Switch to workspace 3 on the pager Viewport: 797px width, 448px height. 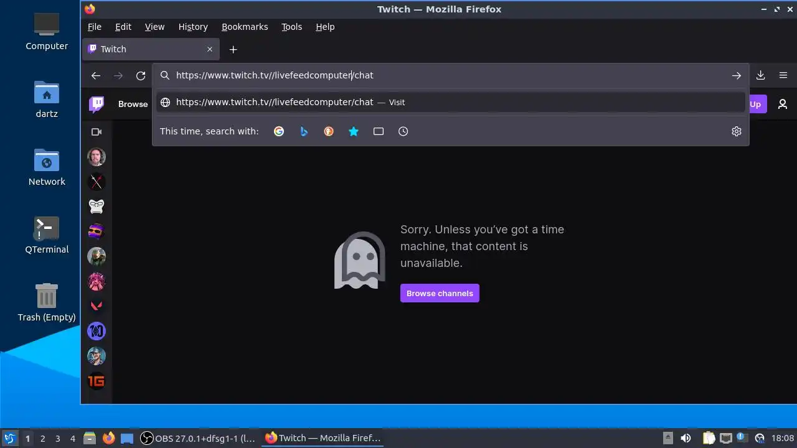57,438
